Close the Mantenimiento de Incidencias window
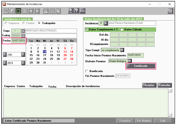 169,4
